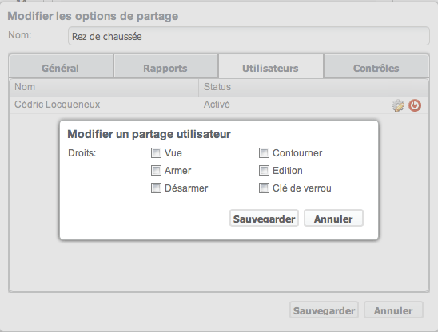Check the Clé de verrou box

click(x=264, y=188)
